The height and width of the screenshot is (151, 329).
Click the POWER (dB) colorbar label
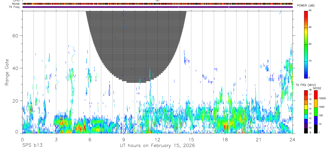(x=306, y=6)
